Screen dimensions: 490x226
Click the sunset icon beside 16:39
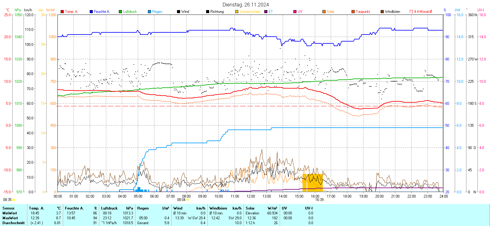point(326,200)
